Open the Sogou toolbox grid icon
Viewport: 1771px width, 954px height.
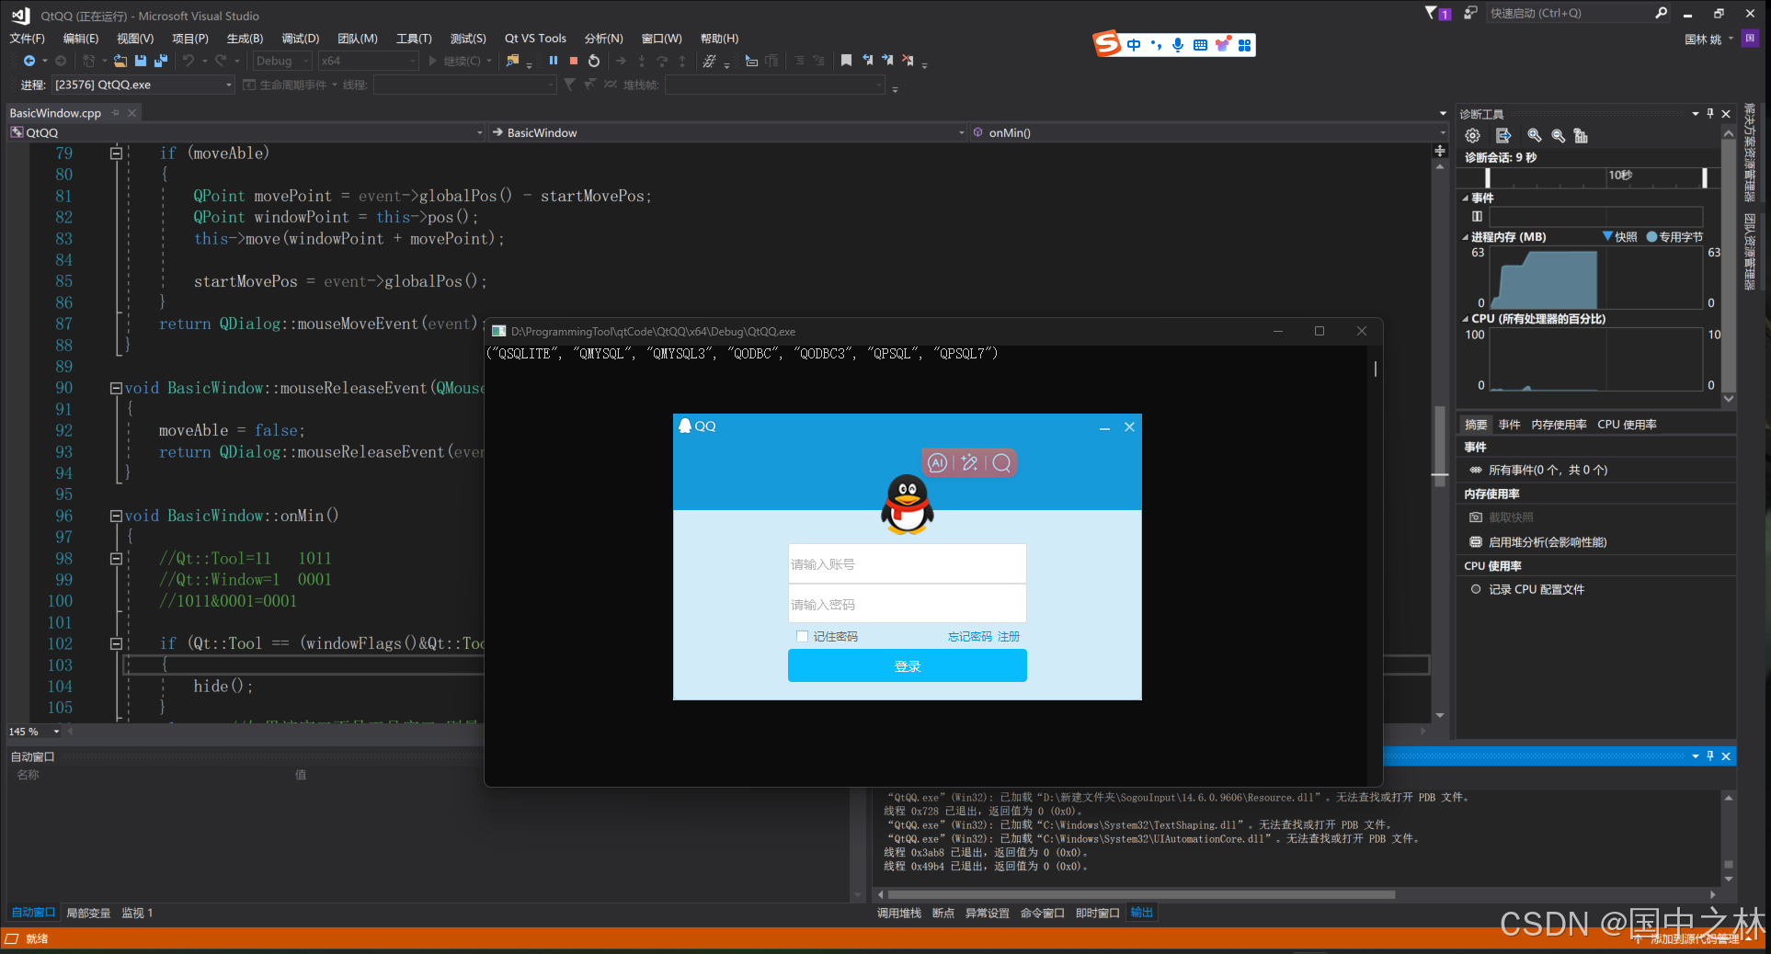click(x=1244, y=45)
